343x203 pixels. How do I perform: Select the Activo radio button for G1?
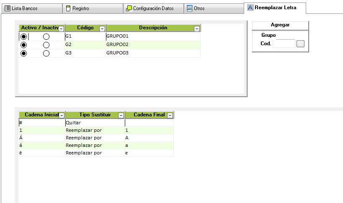(x=23, y=37)
